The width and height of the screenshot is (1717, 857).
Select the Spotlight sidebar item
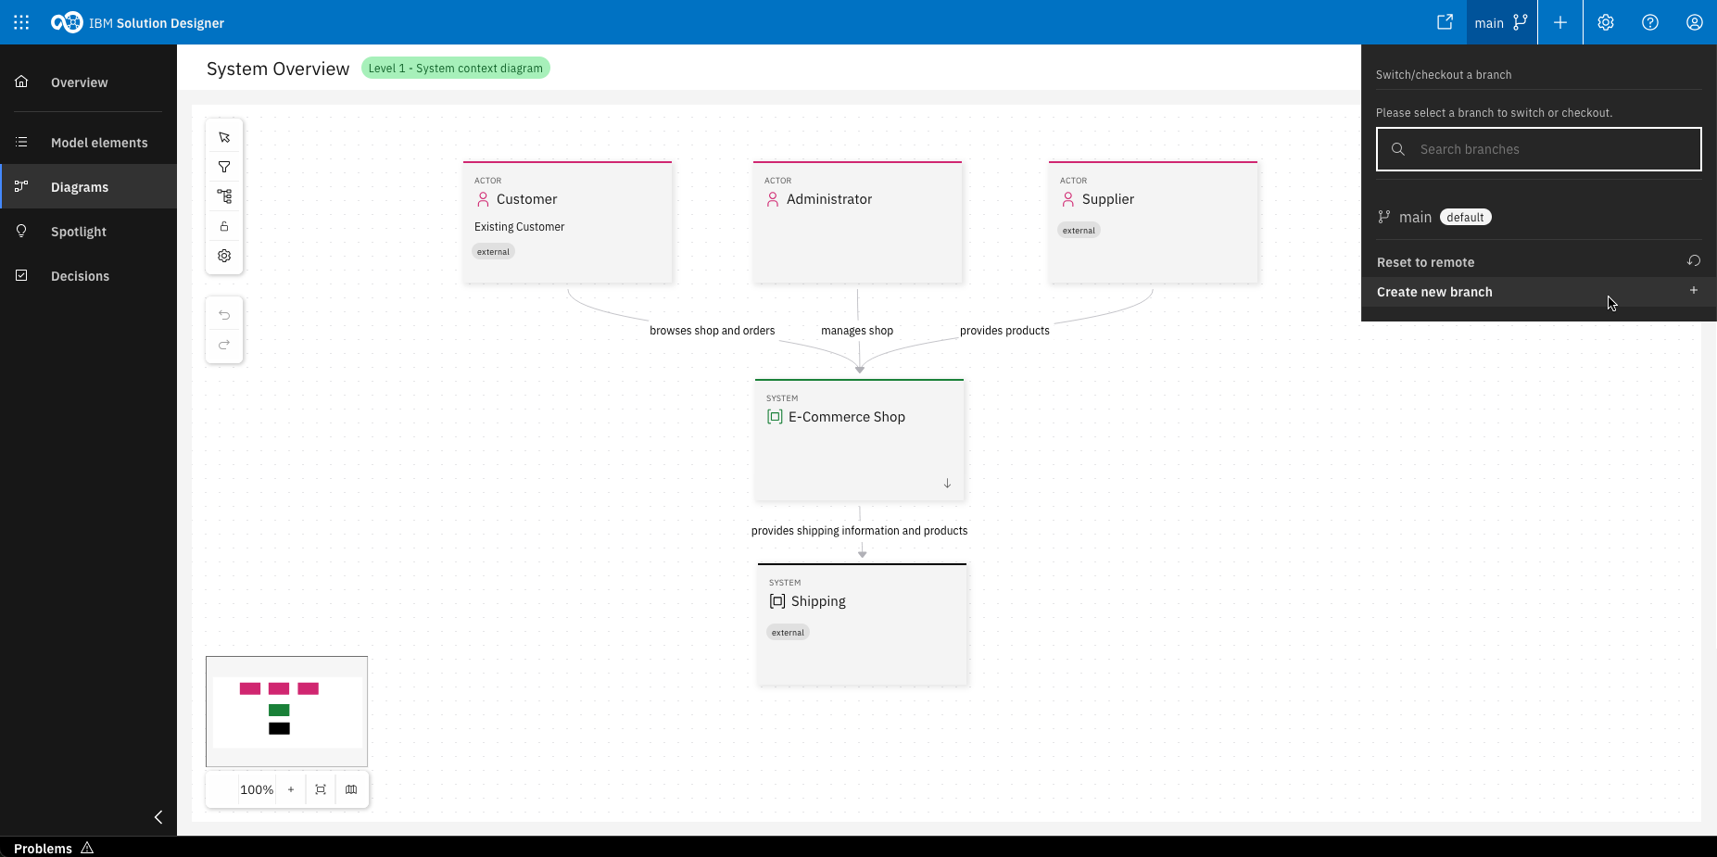point(79,231)
